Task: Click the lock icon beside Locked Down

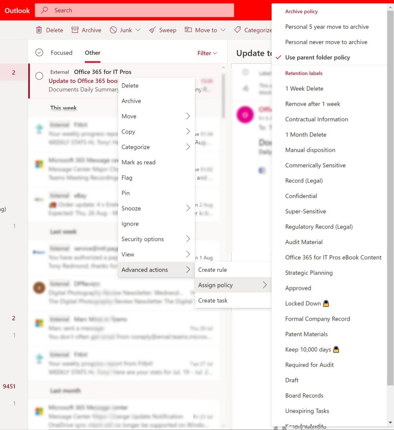Action: [x=326, y=303]
